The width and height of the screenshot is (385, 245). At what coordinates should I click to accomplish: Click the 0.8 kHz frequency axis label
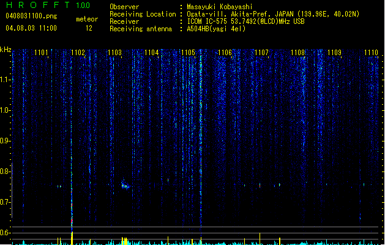click(5, 171)
